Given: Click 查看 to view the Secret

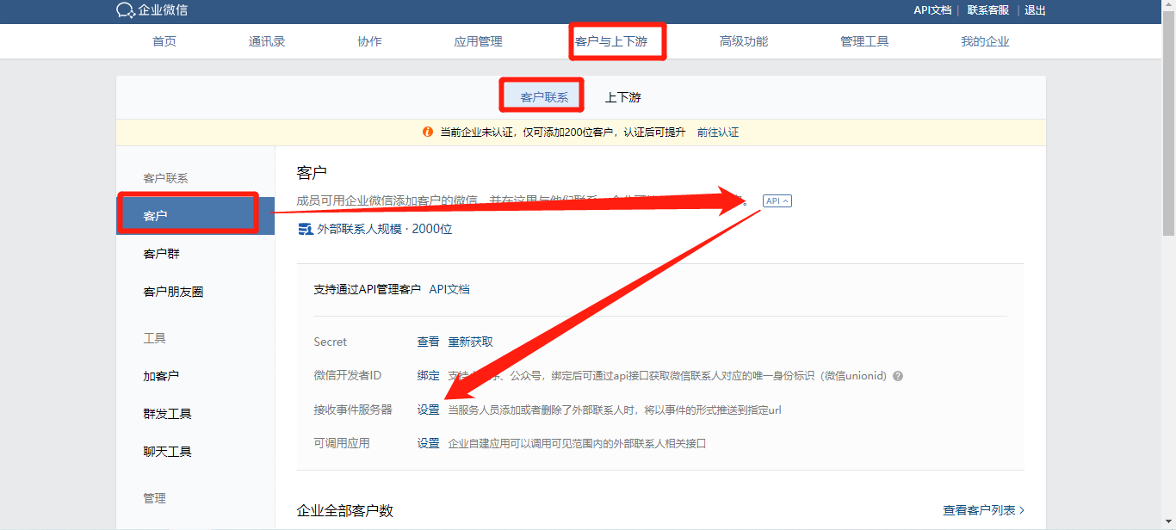Looking at the screenshot, I should (x=428, y=342).
